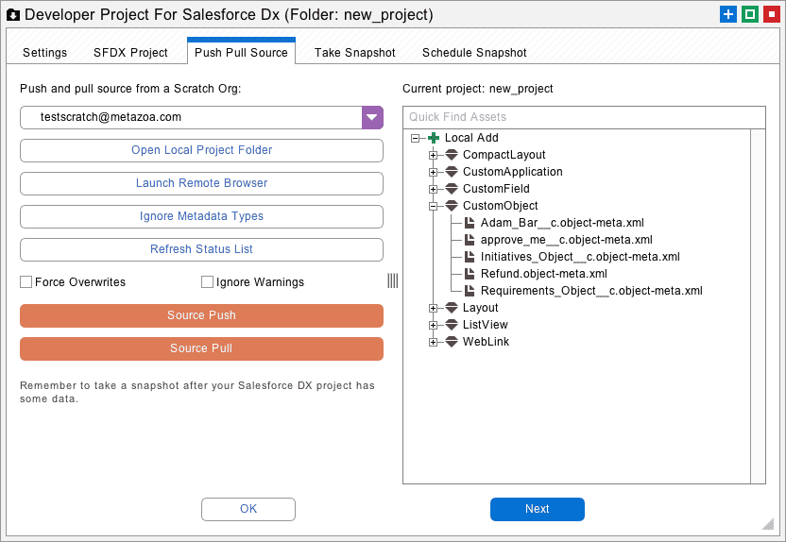
Task: Click the CustomApplication type icon in tree
Action: (x=452, y=172)
